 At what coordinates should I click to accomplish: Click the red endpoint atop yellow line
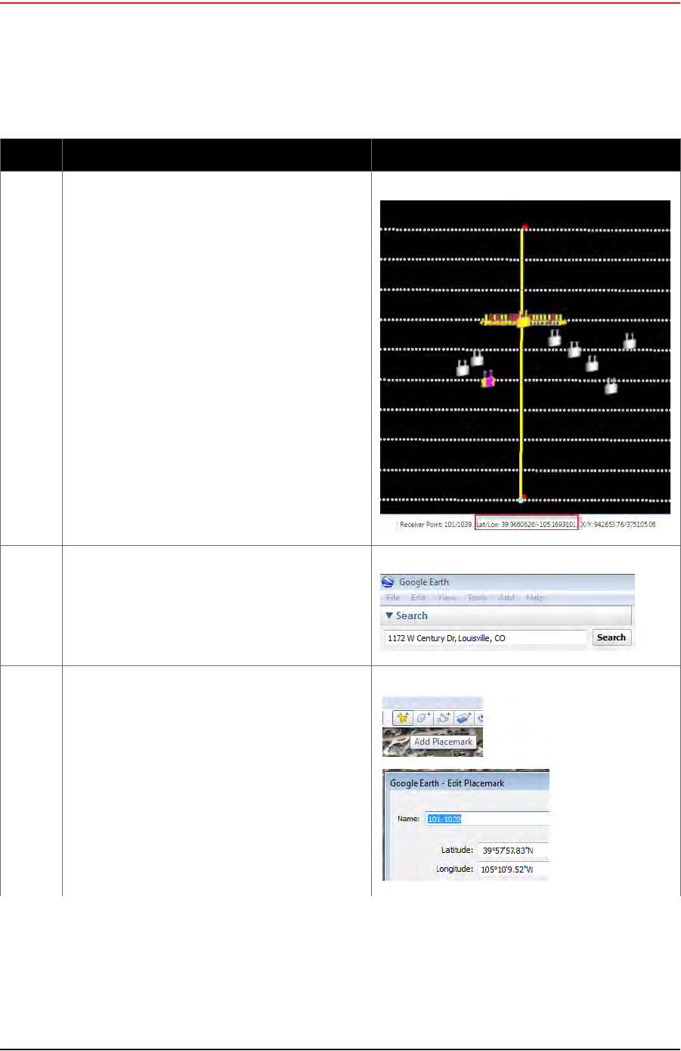tap(524, 227)
